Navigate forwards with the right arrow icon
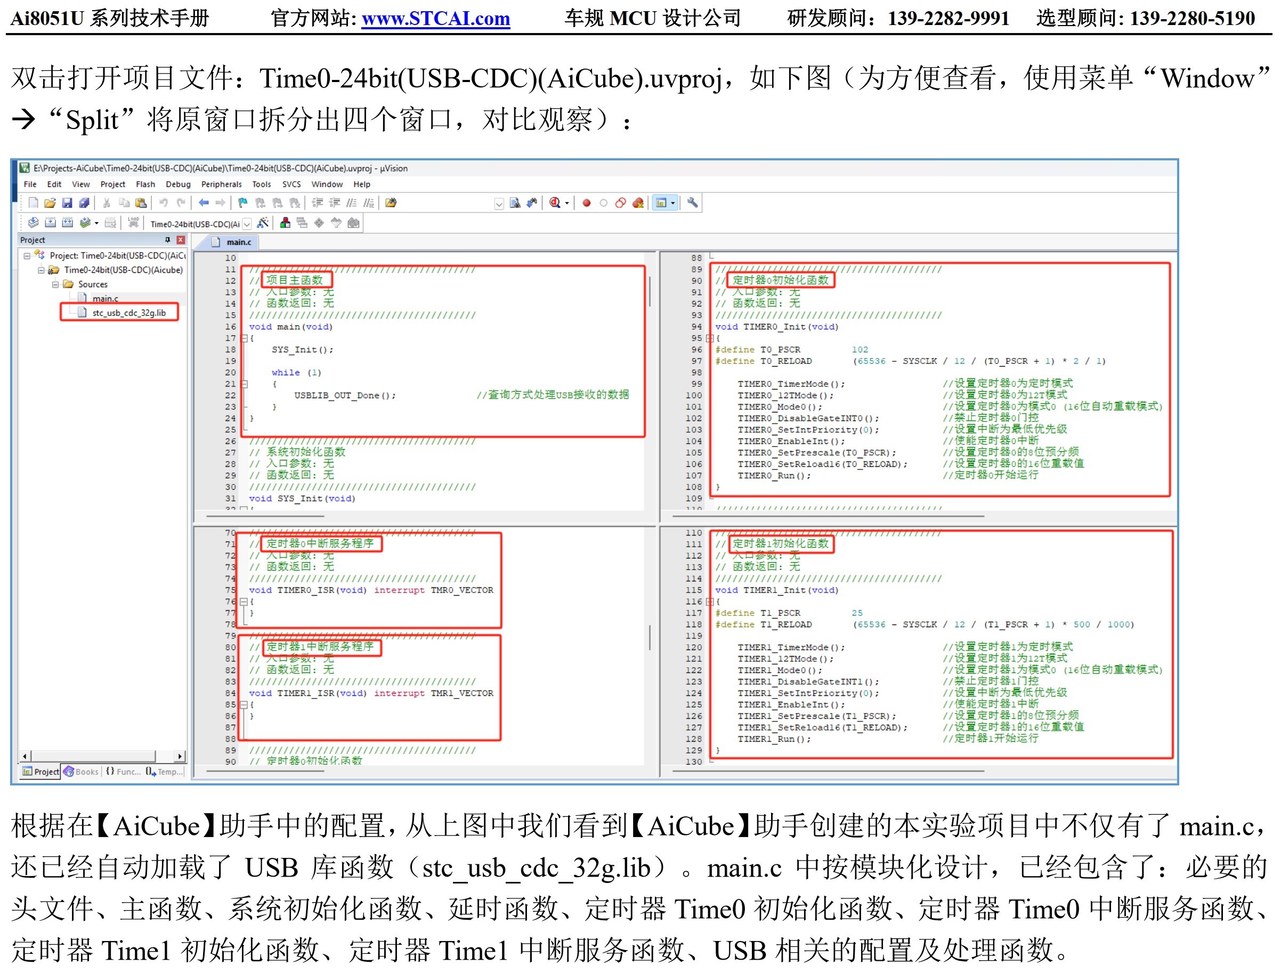 [220, 202]
